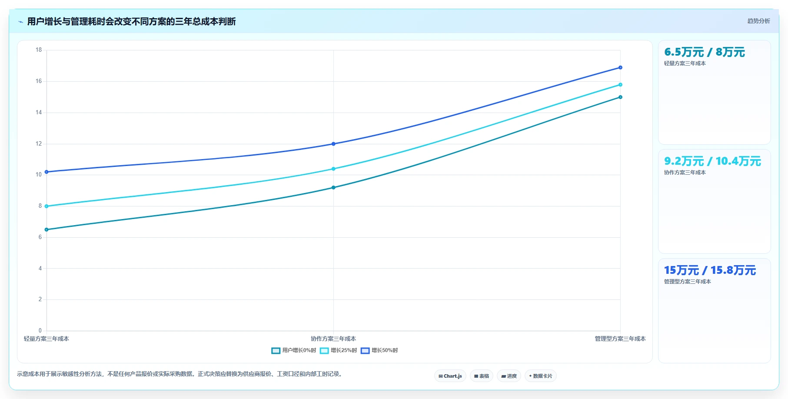Click the trend icon beside the panel title
Screen dimensions: 788x399
pos(20,22)
